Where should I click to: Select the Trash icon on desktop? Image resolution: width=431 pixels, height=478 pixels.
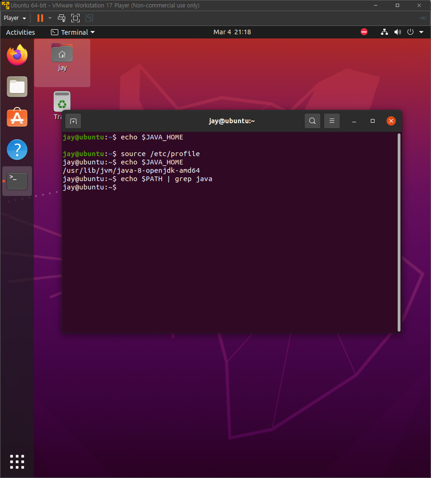coord(62,102)
